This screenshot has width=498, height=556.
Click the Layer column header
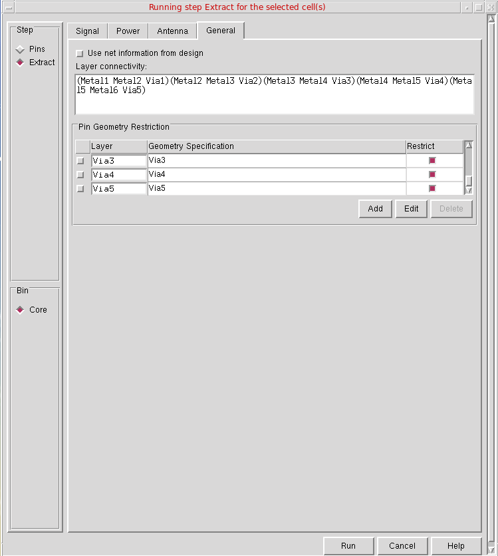pos(119,146)
